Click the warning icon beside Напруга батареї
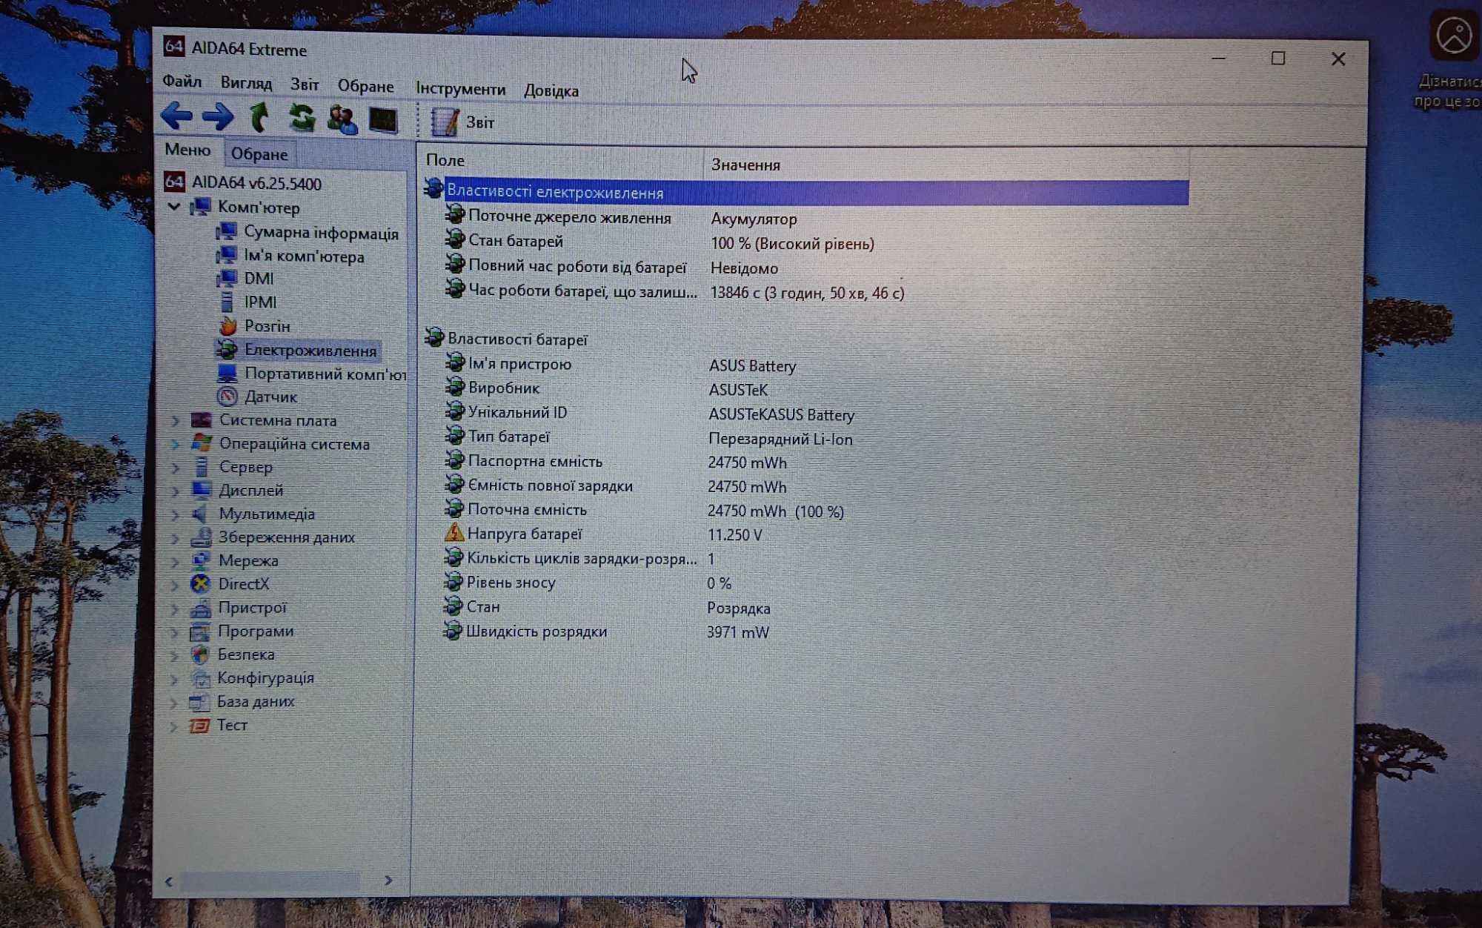The image size is (1482, 928). point(453,533)
